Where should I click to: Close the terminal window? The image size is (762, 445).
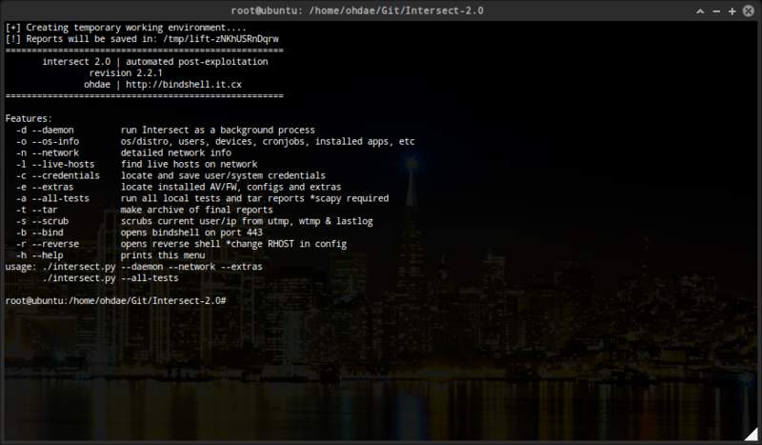(749, 10)
